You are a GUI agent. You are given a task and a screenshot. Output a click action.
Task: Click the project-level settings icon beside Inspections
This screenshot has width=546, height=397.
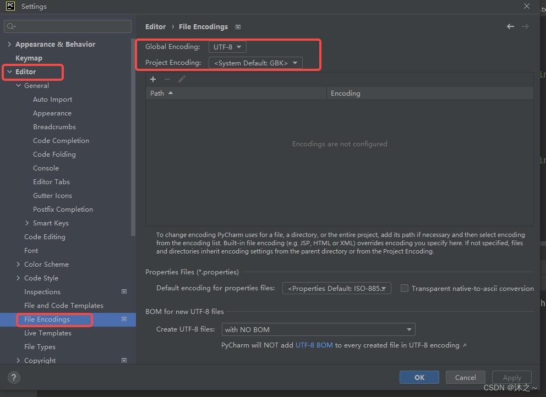(124, 291)
